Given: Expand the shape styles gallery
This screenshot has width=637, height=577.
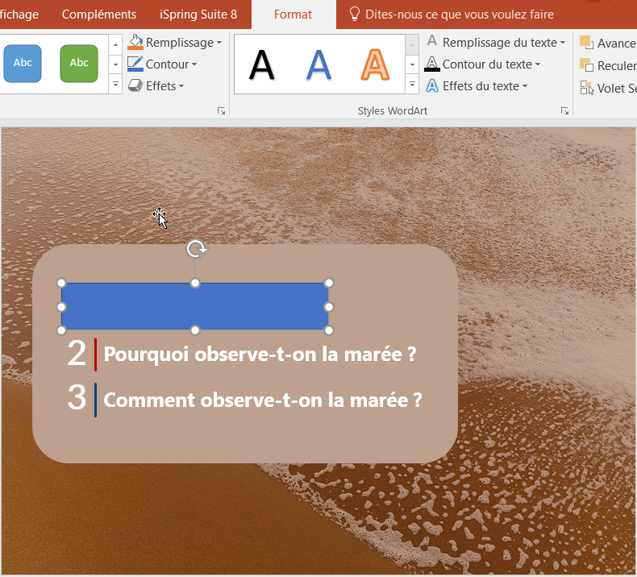Looking at the screenshot, I should tap(115, 84).
